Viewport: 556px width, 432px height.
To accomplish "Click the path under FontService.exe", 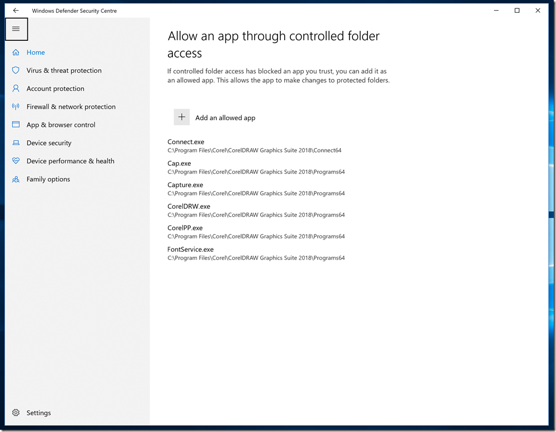I will coord(256,258).
